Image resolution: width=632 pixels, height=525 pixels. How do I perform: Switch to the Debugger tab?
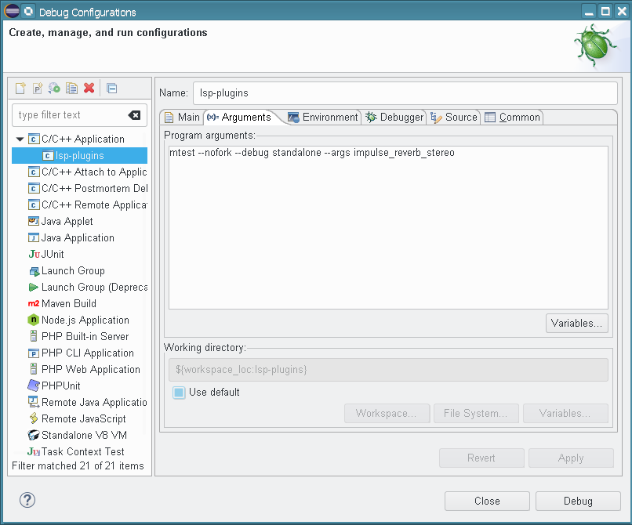pyautogui.click(x=394, y=118)
